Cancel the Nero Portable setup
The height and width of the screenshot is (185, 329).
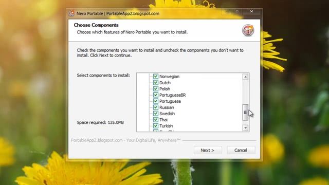point(241,150)
